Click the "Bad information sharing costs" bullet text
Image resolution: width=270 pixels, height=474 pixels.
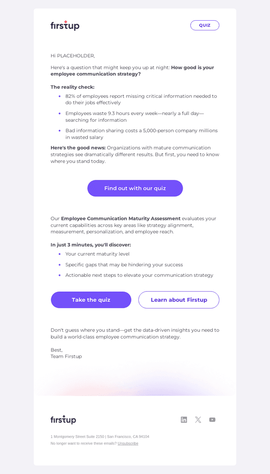pyautogui.click(x=141, y=134)
